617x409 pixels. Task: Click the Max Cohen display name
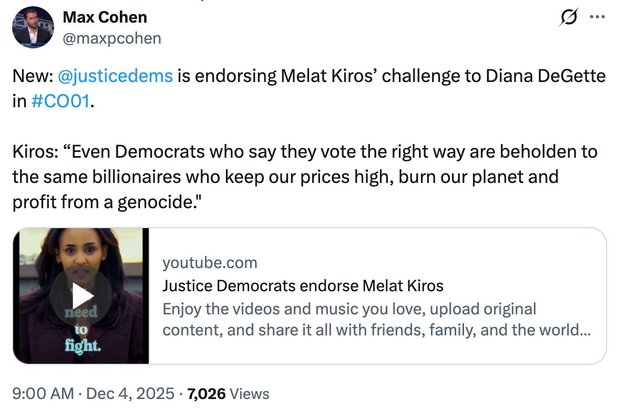click(105, 17)
